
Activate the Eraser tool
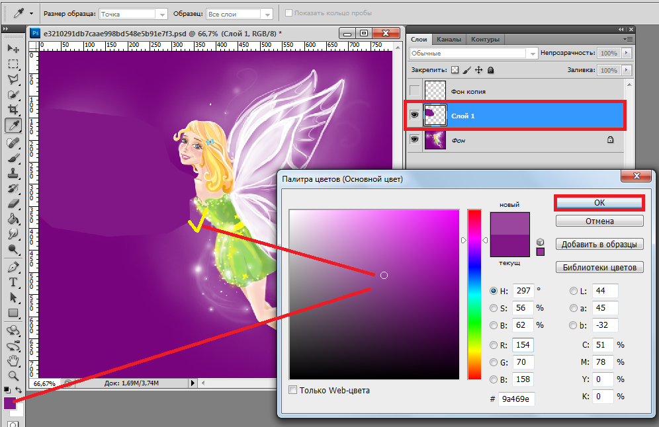(x=13, y=204)
